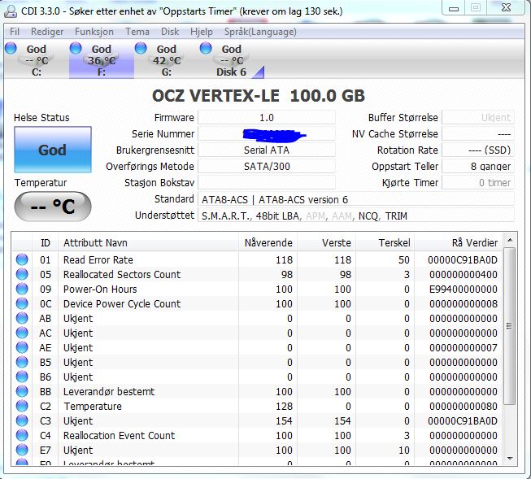Click status orb of Reallocated Sectors Count row
Viewport: 531px width, 479px height.
pyautogui.click(x=22, y=274)
